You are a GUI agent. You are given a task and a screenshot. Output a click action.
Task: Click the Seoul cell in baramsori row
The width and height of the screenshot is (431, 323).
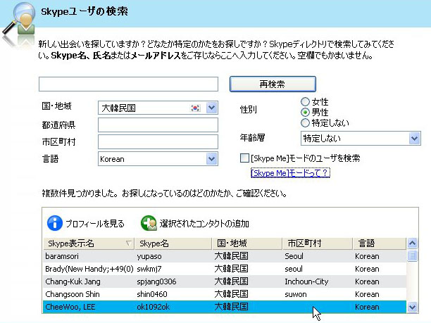pyautogui.click(x=294, y=256)
